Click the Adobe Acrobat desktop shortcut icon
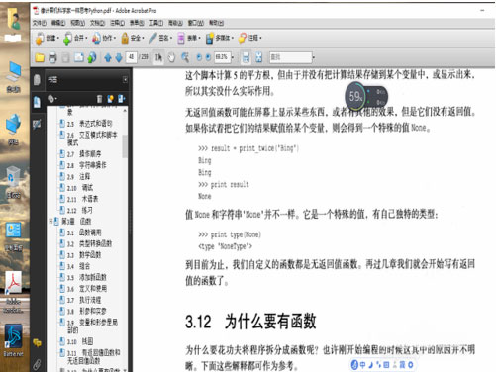 tap(14, 292)
